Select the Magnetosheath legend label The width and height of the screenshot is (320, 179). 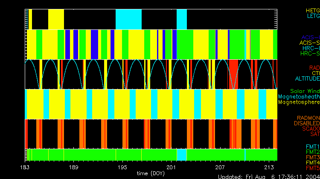coord(299,97)
